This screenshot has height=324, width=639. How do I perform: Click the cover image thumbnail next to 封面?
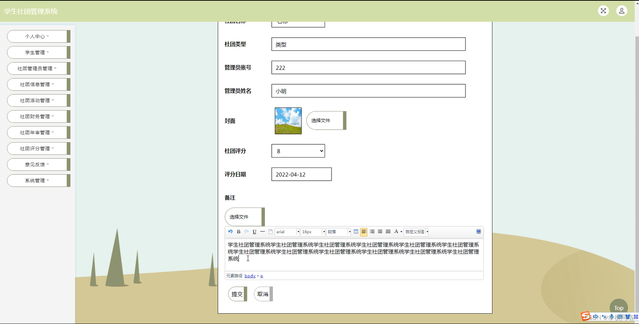[288, 120]
